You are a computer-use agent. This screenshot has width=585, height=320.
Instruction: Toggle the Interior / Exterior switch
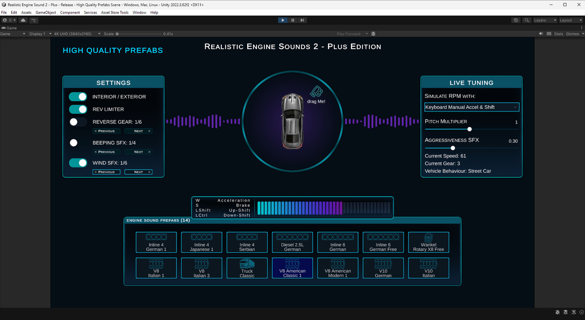[78, 96]
